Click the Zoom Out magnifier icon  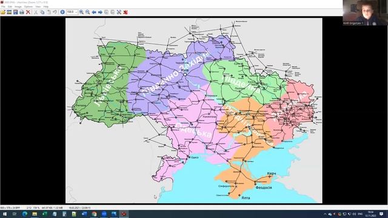coord(87,12)
